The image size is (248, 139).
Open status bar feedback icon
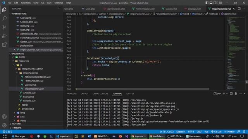click(239, 132)
